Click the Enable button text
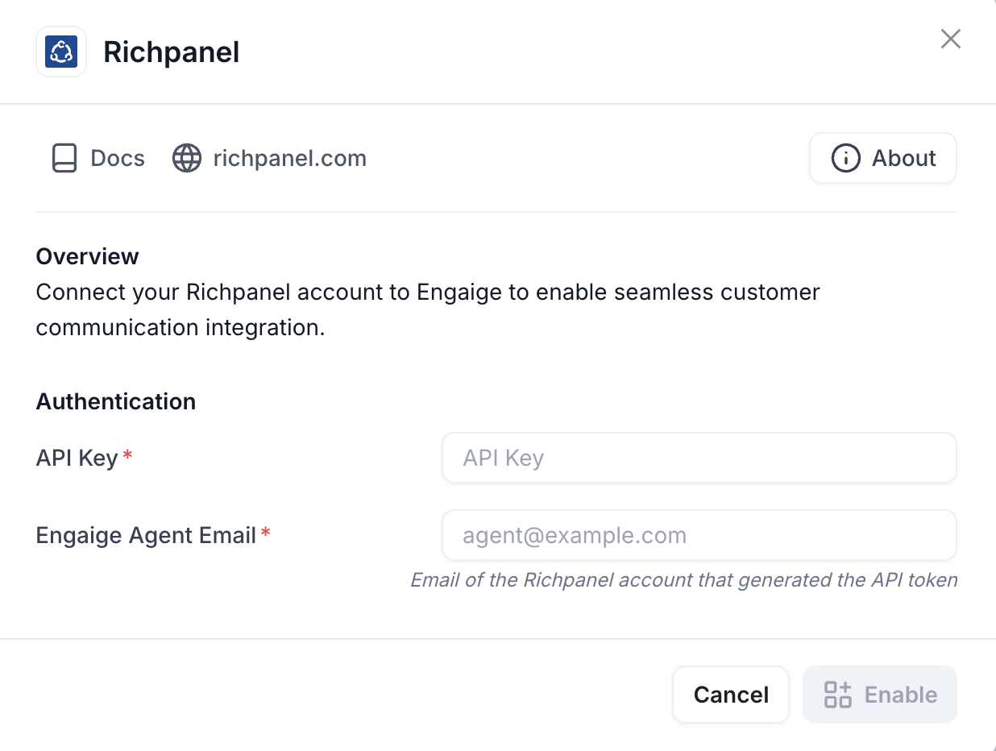The height and width of the screenshot is (751, 996). coord(901,695)
